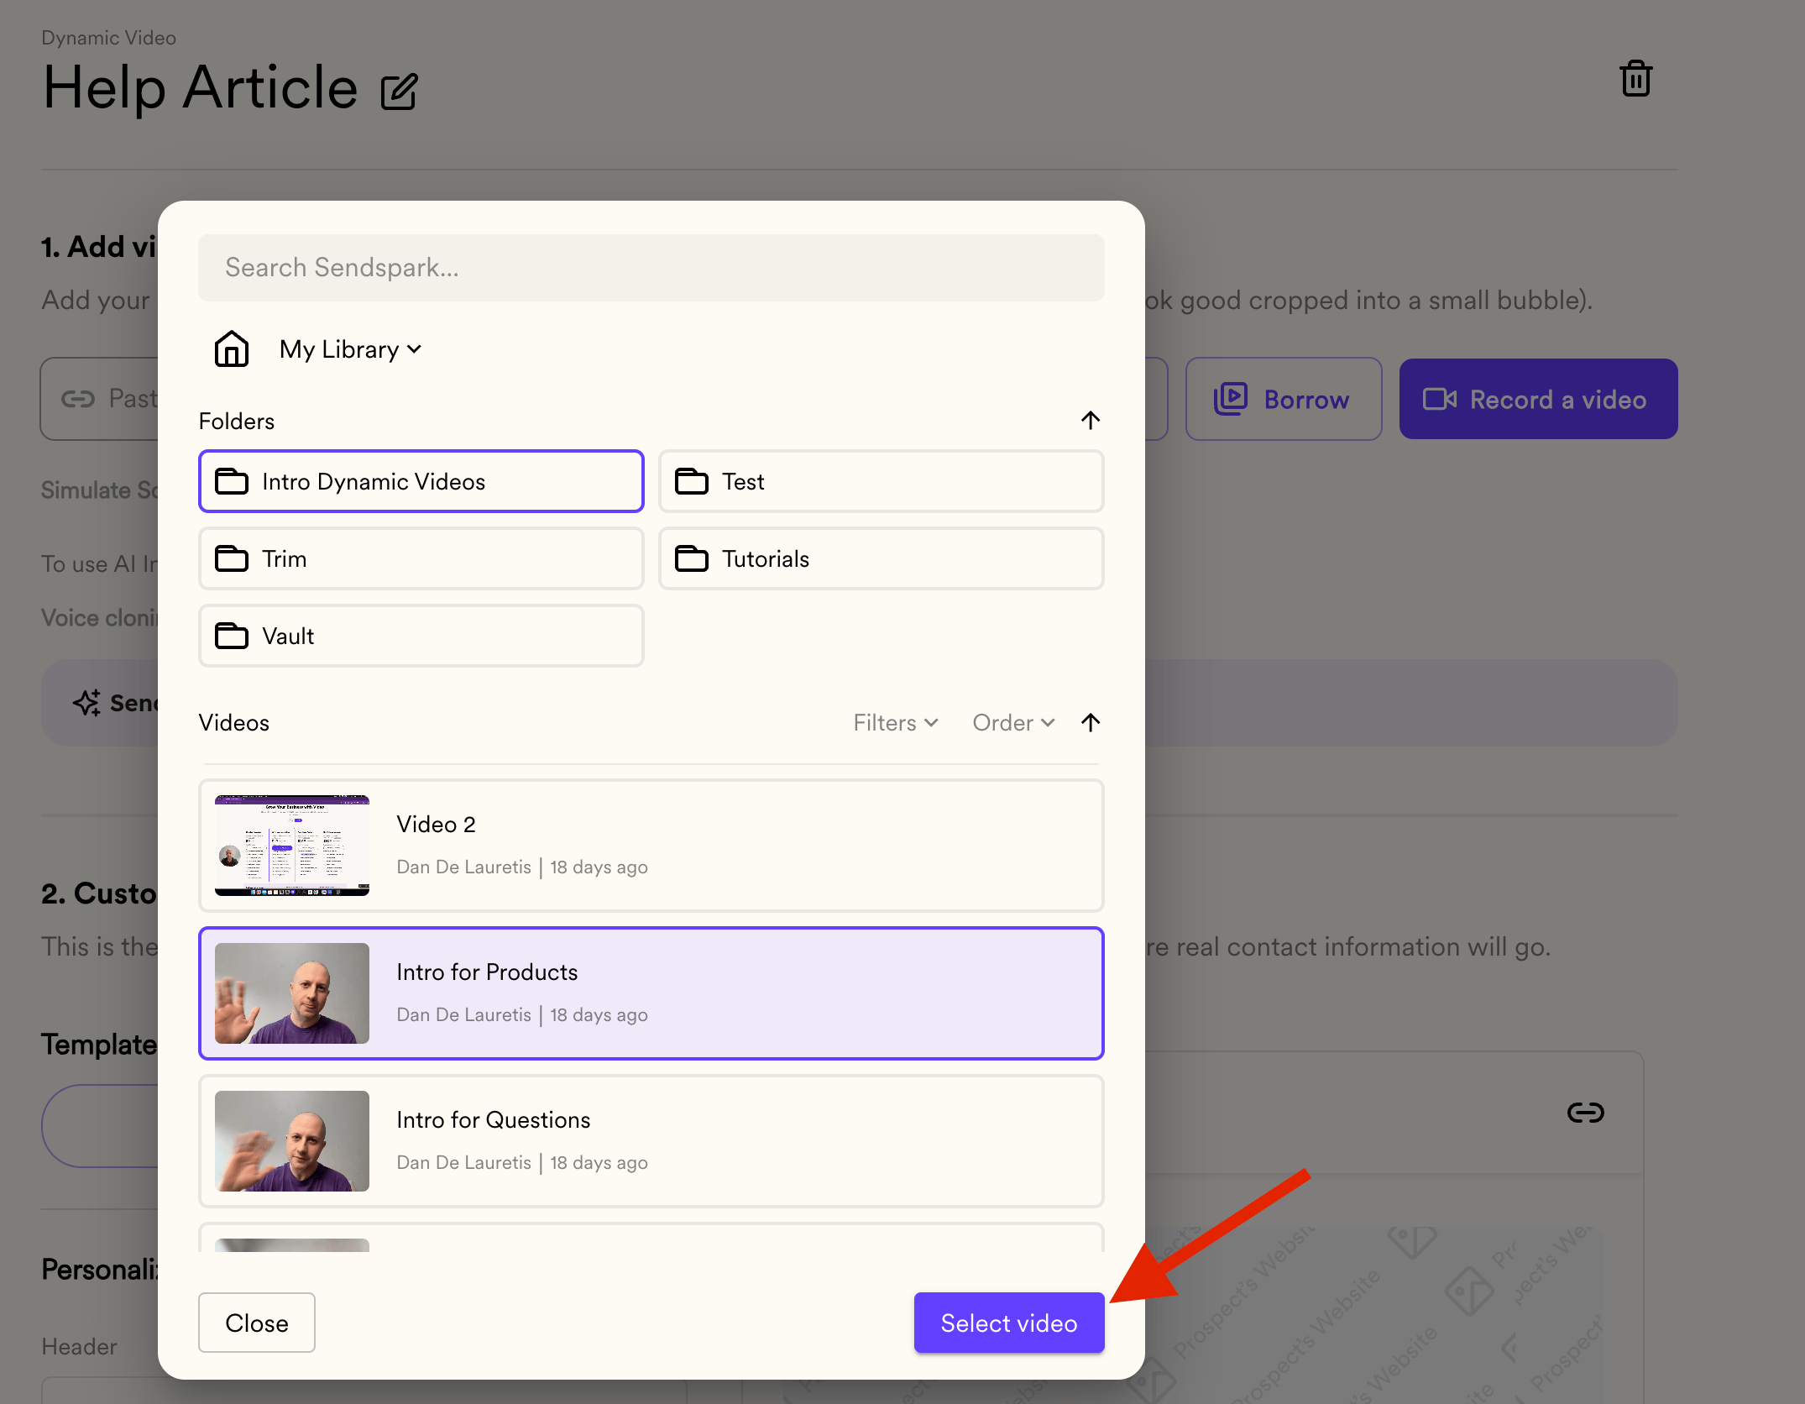The height and width of the screenshot is (1404, 1805).
Task: Click the Trim folder icon
Action: (x=232, y=558)
